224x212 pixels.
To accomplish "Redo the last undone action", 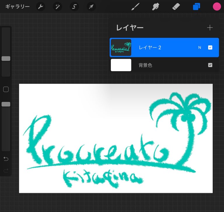I will click(x=6, y=170).
